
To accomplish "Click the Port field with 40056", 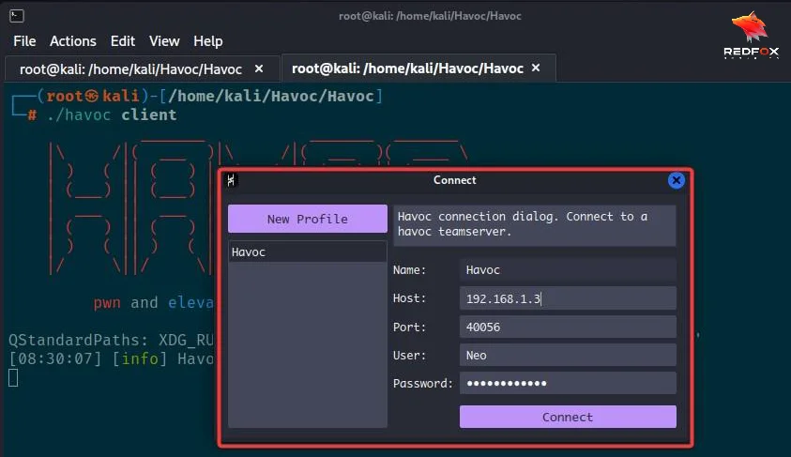I will coord(568,327).
